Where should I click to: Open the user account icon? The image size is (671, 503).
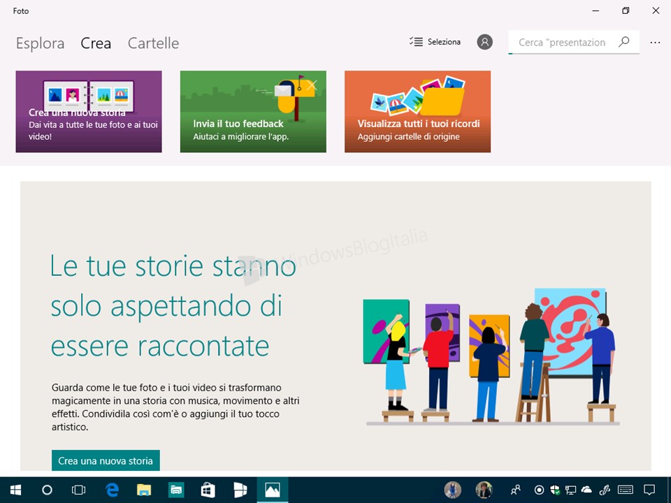click(x=485, y=42)
